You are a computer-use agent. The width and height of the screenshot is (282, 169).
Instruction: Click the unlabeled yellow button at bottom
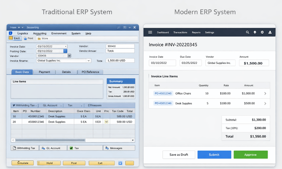coord(129,163)
